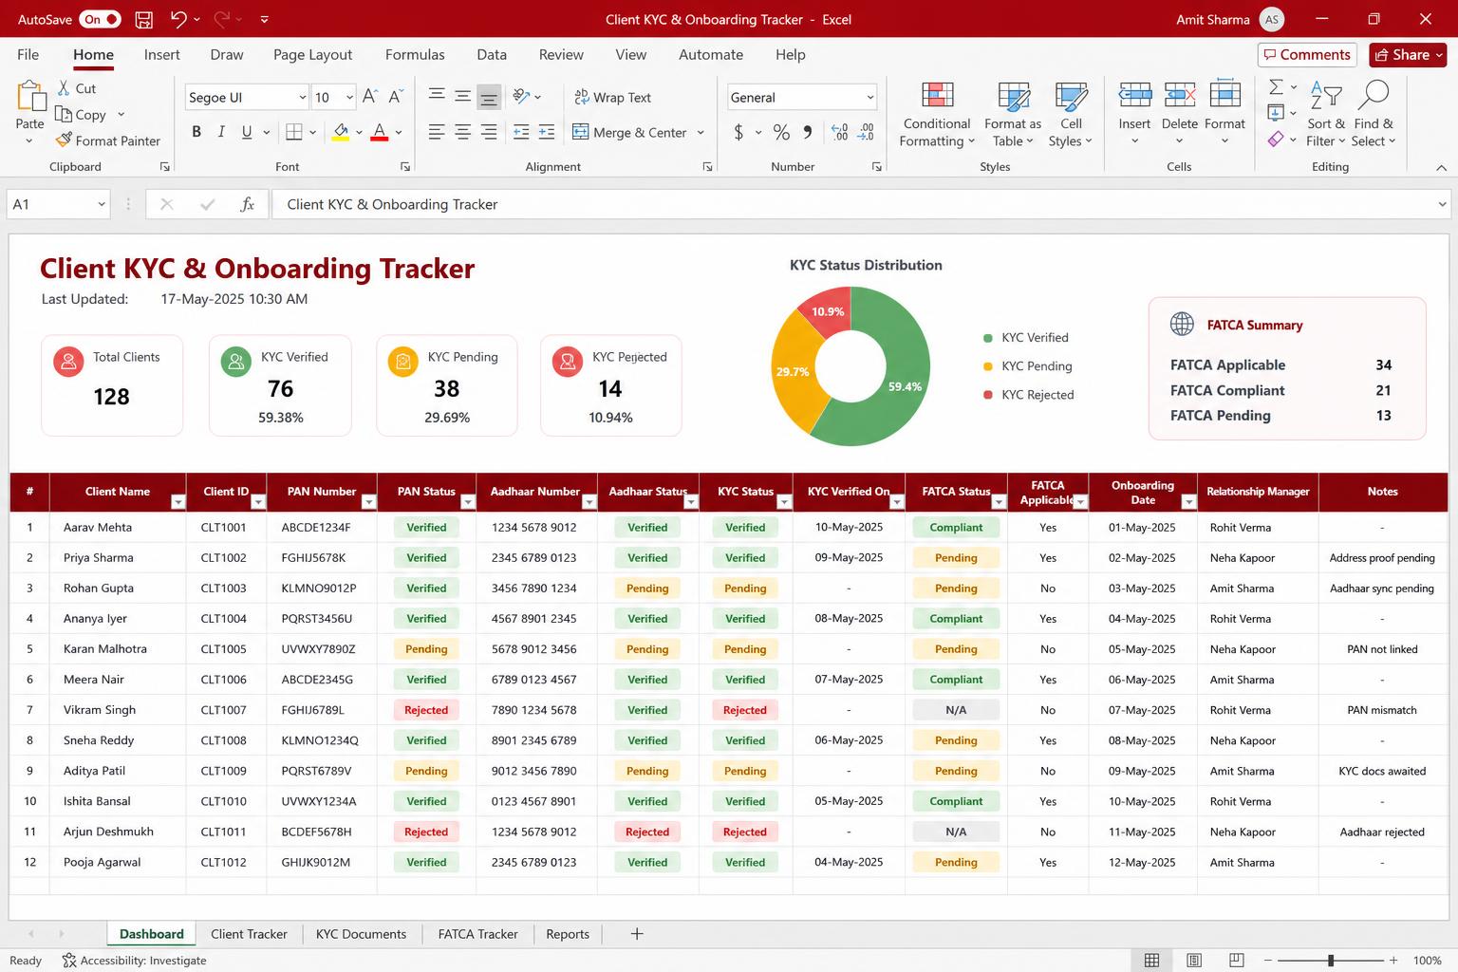This screenshot has width=1458, height=972.
Task: Click the Copy icon
Action: tap(65, 114)
